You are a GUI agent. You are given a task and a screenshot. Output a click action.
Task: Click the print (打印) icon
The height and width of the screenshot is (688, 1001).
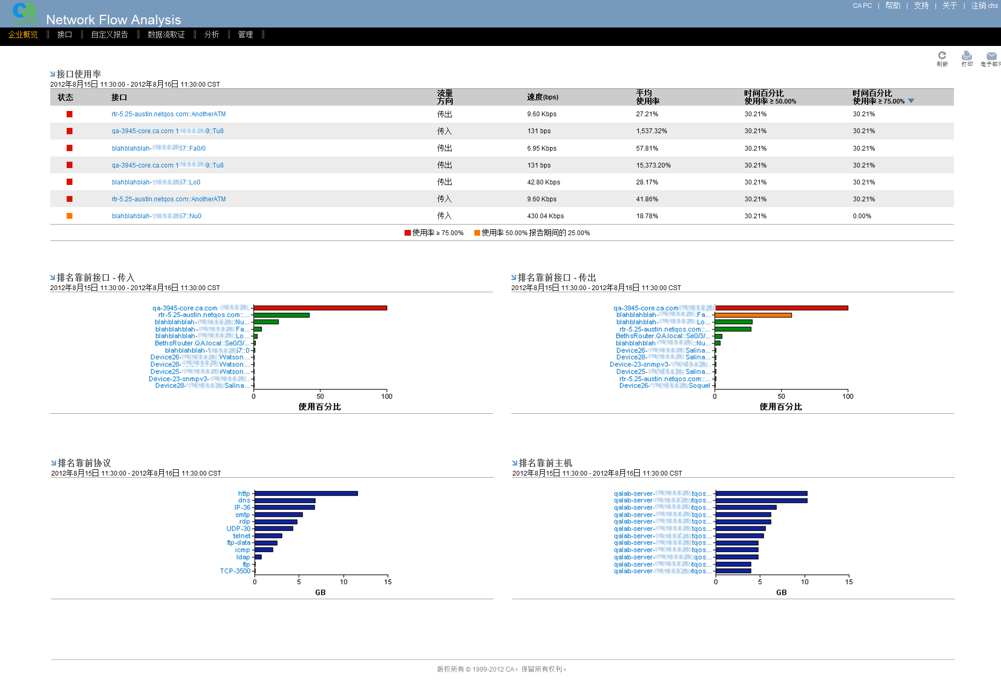click(x=967, y=55)
